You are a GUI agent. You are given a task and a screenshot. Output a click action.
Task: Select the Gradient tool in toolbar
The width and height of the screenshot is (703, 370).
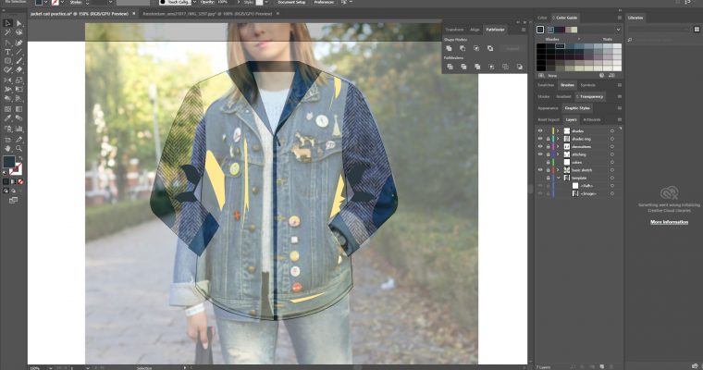point(19,109)
